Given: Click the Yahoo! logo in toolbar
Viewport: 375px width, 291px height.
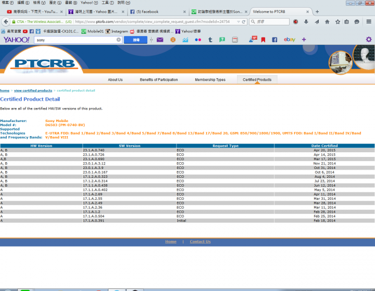Looking at the screenshot, I should point(16,40).
